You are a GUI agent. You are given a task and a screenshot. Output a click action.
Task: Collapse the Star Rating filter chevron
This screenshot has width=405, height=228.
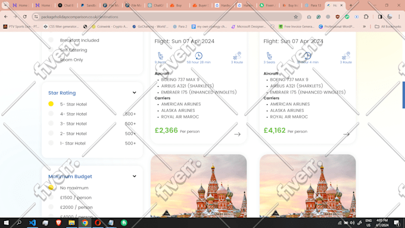[135, 92]
